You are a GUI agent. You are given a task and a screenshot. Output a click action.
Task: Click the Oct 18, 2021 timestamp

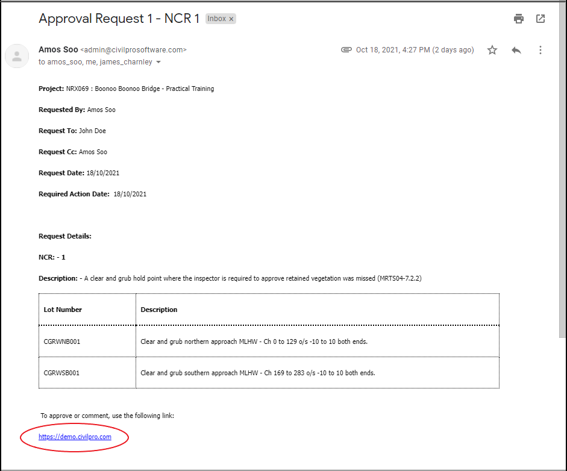click(415, 50)
